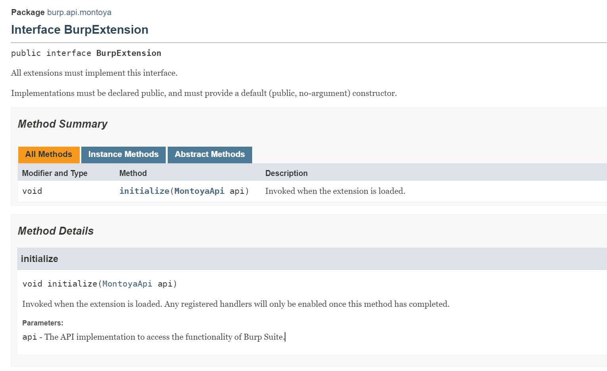Image resolution: width=607 pixels, height=371 pixels.
Task: Click the summary description 'Invoked when the extension is loaded.'
Action: (x=335, y=191)
